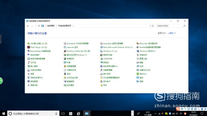Expand chevron after 控制面板 breadcrumb
Image resolution: width=207 pixels, height=116 pixels.
tap(56, 26)
